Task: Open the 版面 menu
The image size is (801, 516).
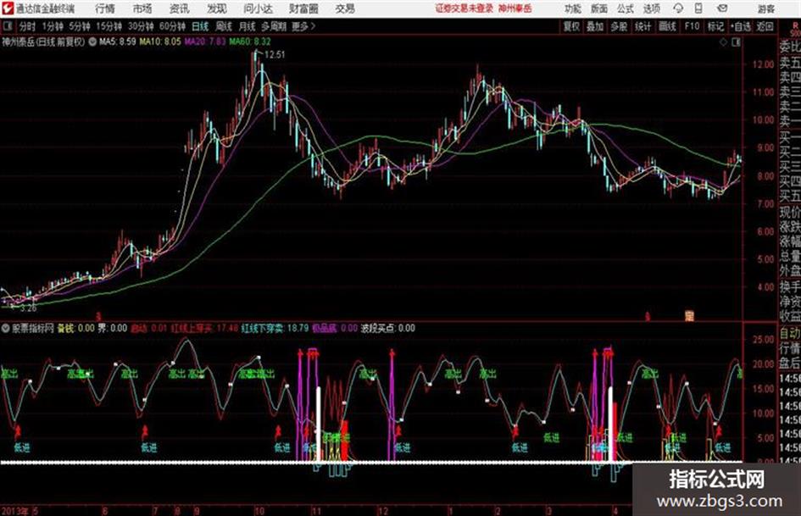Action: point(598,8)
